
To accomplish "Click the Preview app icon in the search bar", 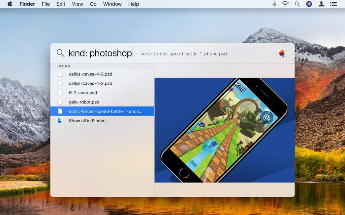I will click(281, 53).
